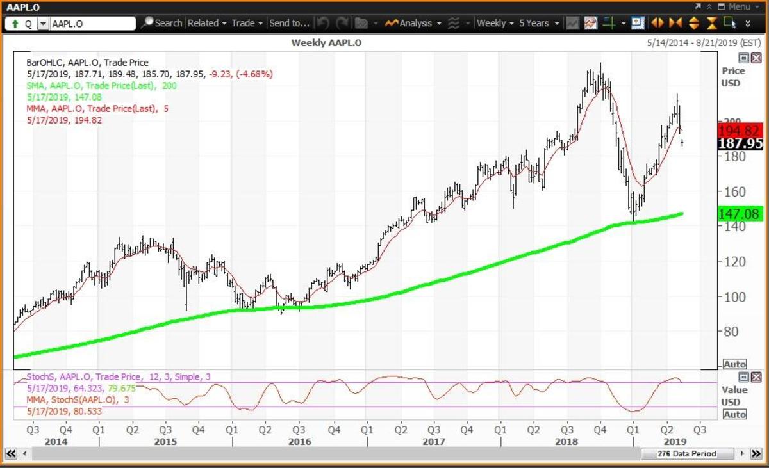Click the wavy lines chart-style icon
This screenshot has width=769, height=468.
point(454,23)
